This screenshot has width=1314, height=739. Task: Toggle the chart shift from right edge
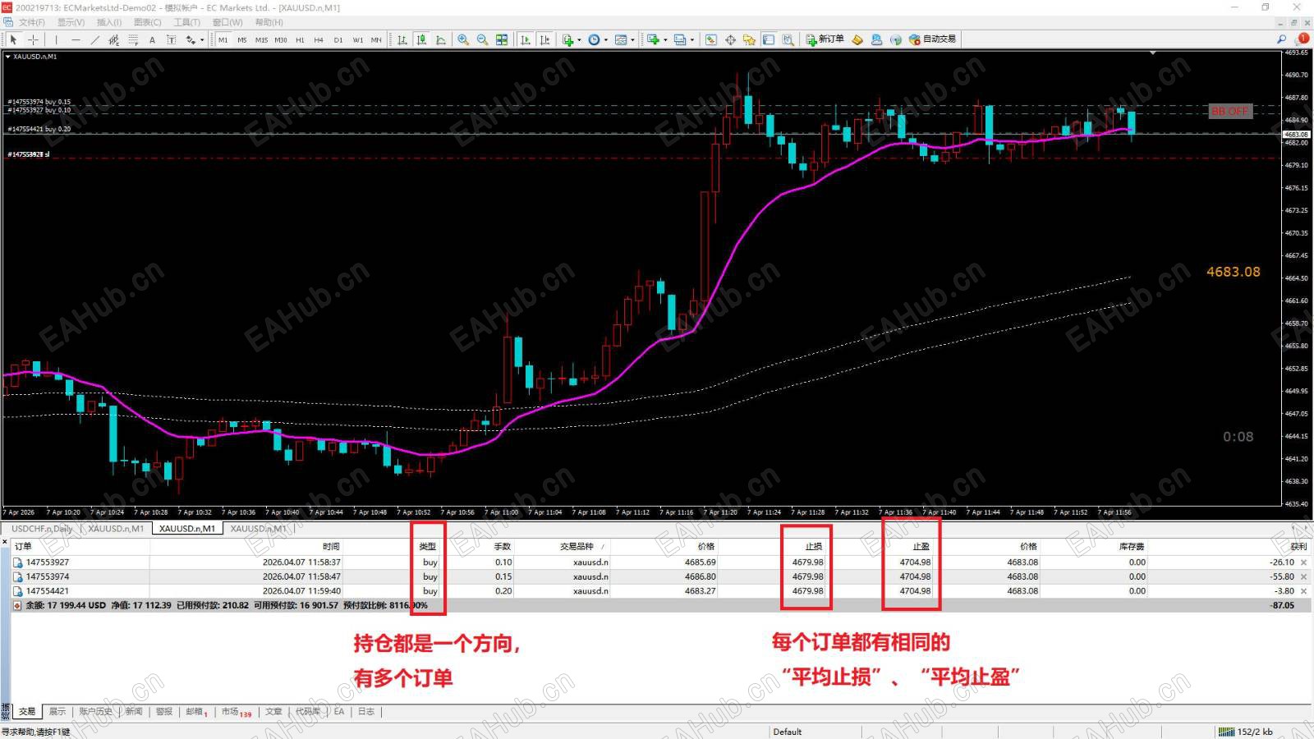pos(544,39)
